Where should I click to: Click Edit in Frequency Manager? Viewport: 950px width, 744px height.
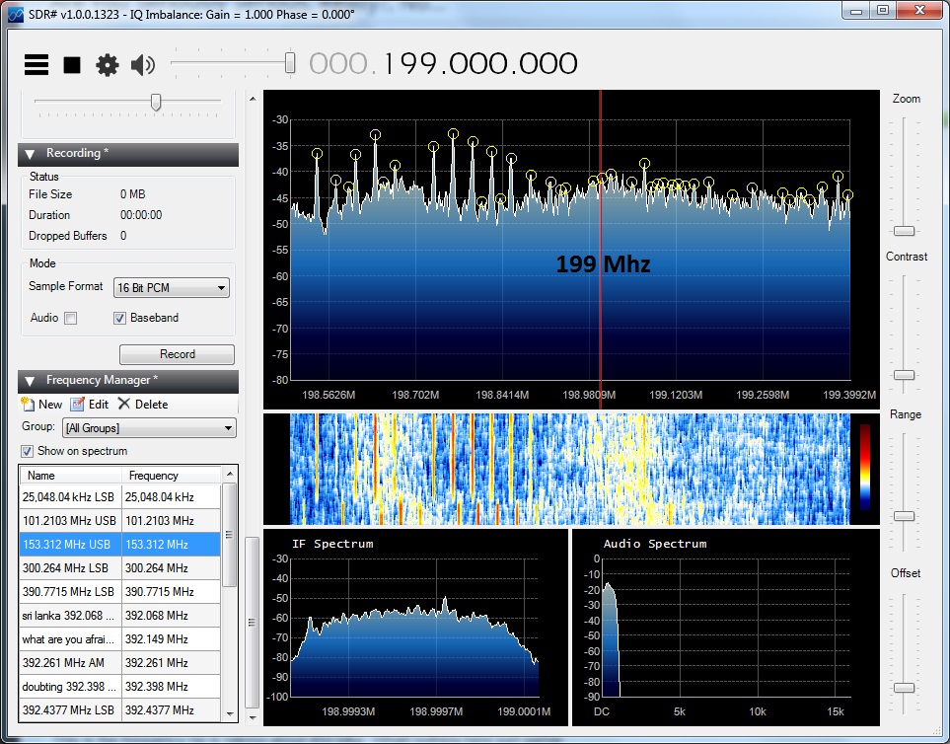pos(90,405)
